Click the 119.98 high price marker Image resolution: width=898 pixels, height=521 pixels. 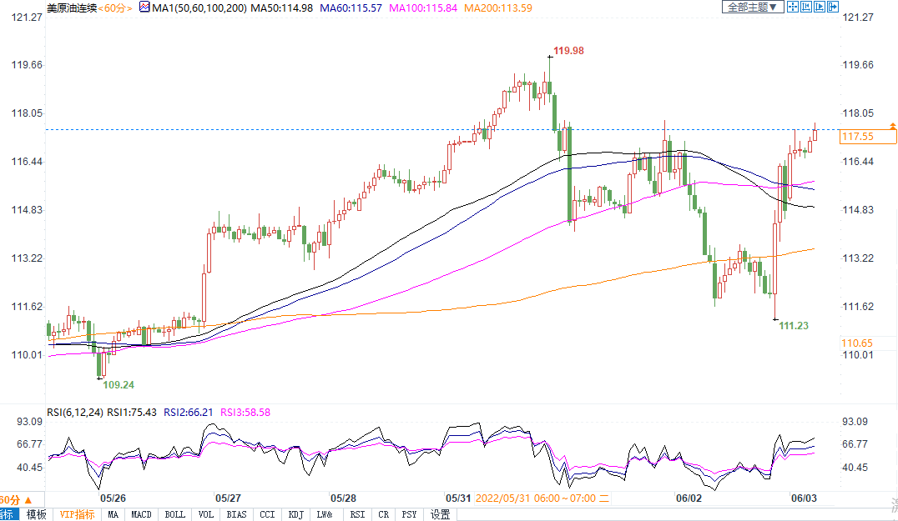(568, 51)
